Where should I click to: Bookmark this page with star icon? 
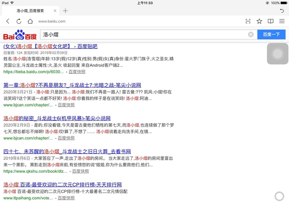(x=259, y=21)
